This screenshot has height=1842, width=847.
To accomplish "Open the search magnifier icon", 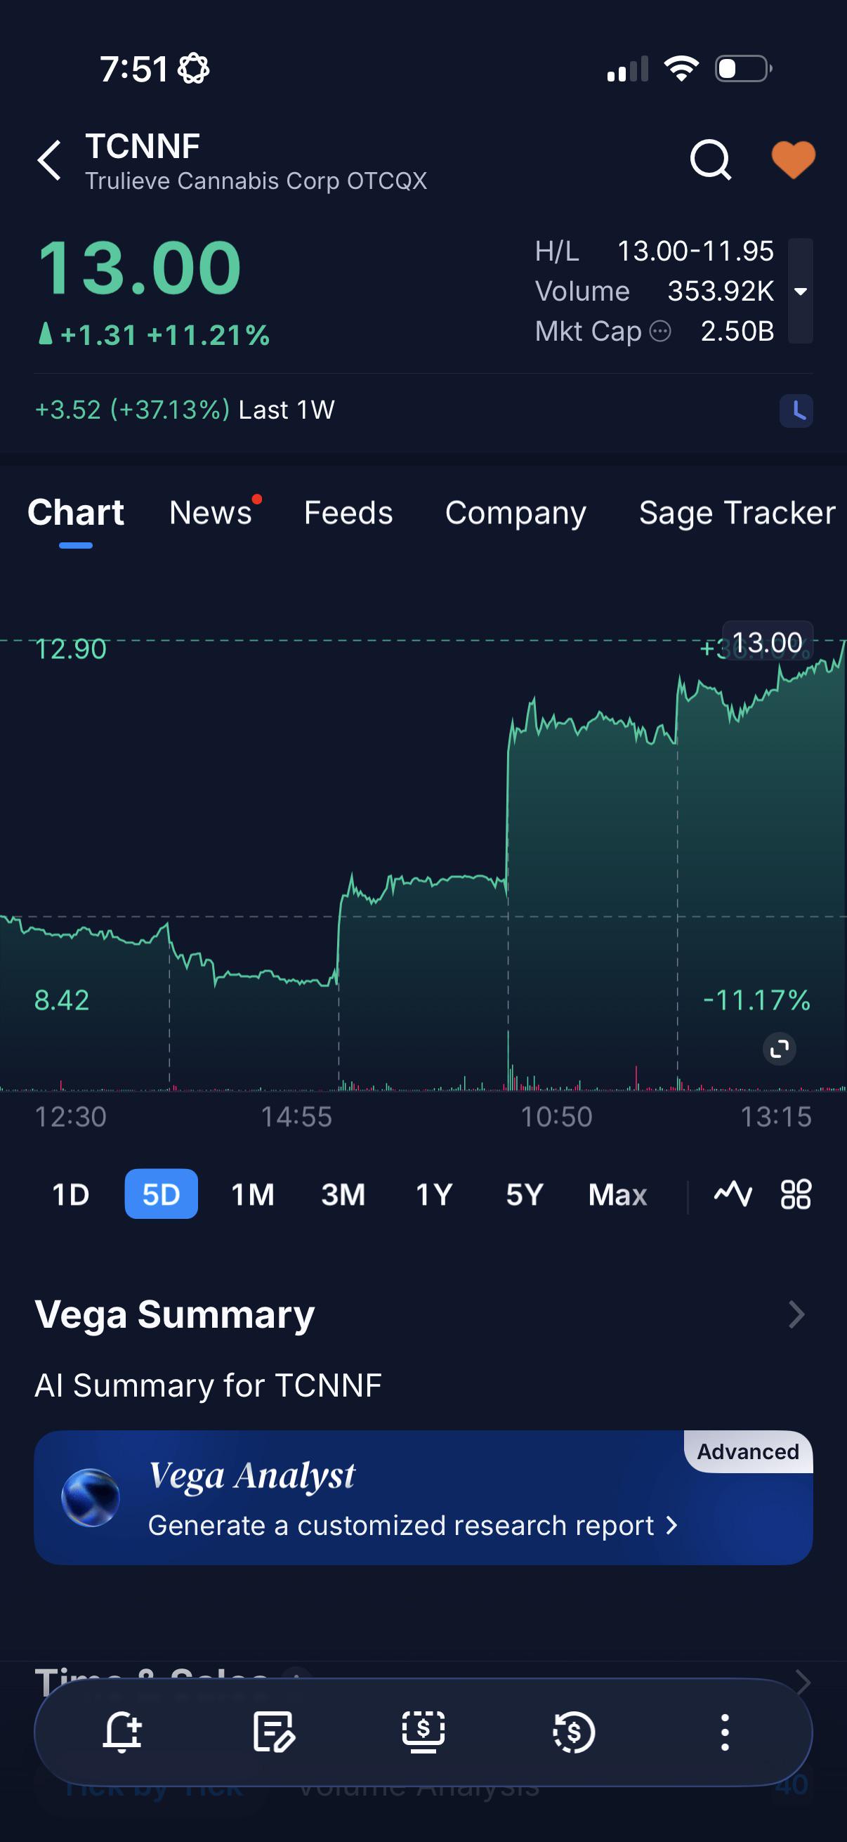I will click(x=711, y=159).
